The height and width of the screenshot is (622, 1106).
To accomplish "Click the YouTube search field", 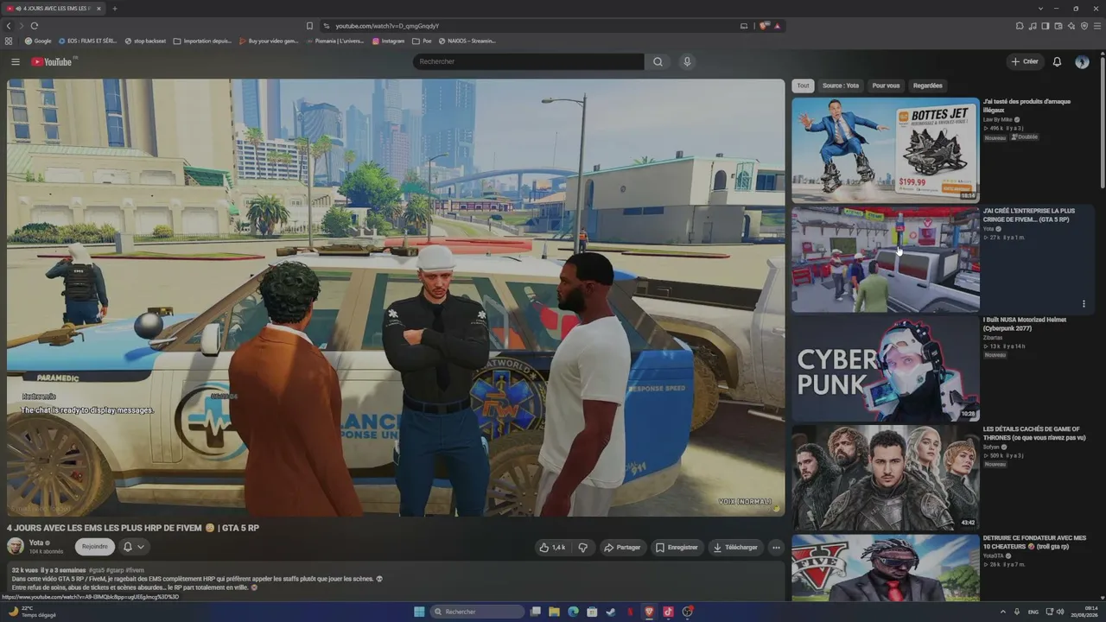I will point(528,61).
